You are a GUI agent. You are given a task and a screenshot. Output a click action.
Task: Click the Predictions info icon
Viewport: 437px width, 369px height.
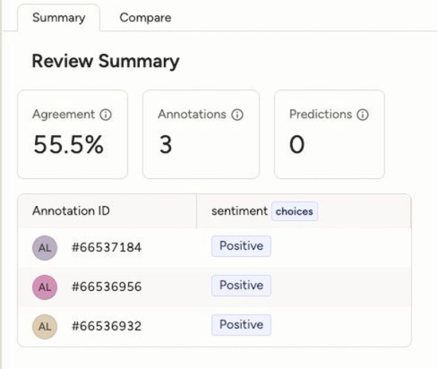click(x=363, y=115)
